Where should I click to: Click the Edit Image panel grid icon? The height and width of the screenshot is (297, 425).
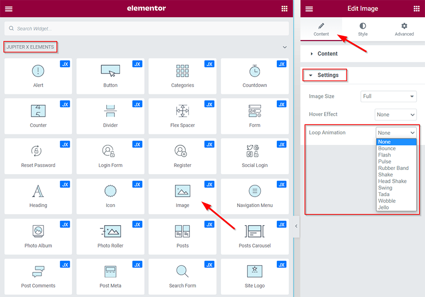417,9
